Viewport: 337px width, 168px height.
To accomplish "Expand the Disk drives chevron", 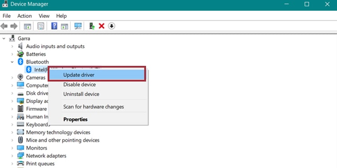I will tap(12, 94).
